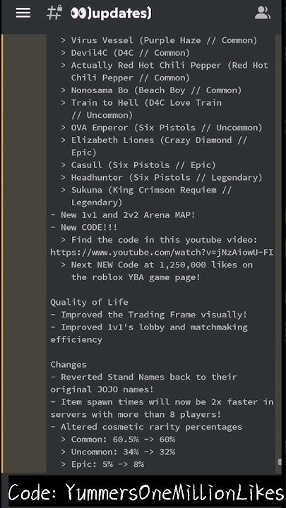Click the message scrollbar thumb
The height and width of the screenshot is (508, 286).
pyautogui.click(x=279, y=461)
